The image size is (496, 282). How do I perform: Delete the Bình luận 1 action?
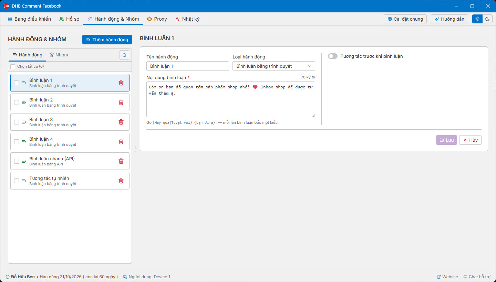pos(121,83)
